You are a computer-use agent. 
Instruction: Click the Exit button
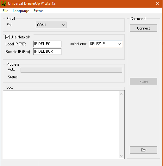(143, 150)
